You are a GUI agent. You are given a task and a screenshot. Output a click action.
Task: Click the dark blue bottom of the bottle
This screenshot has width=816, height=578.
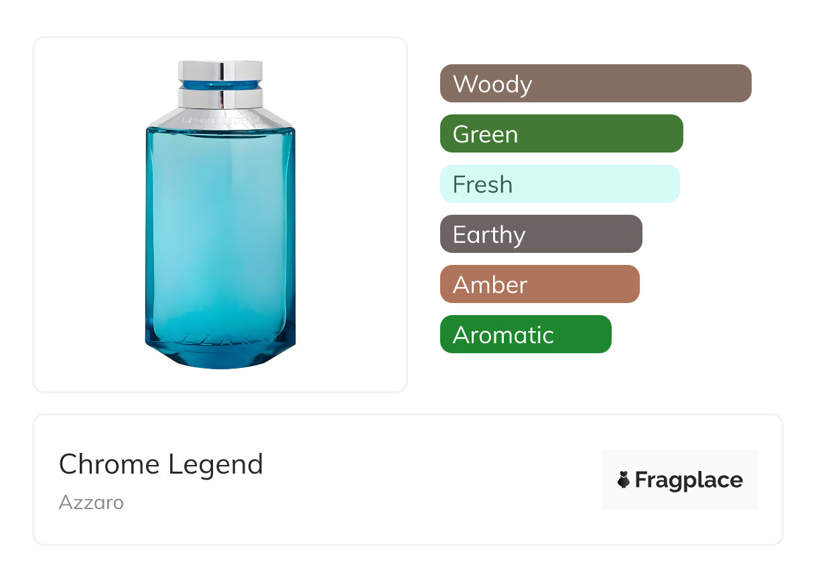(220, 358)
